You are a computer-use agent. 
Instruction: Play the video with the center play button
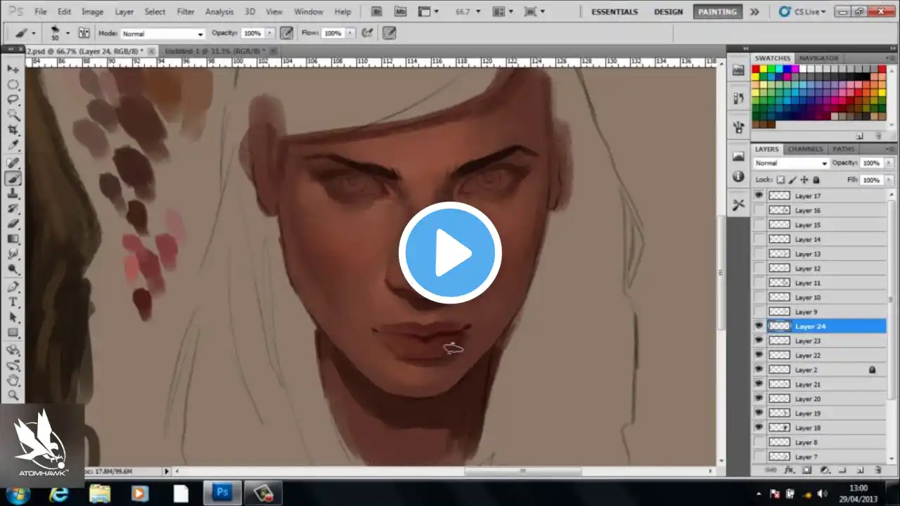click(450, 253)
